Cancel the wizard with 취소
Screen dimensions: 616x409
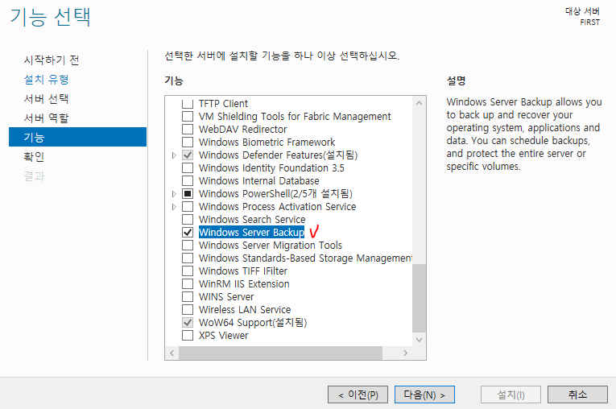(577, 395)
